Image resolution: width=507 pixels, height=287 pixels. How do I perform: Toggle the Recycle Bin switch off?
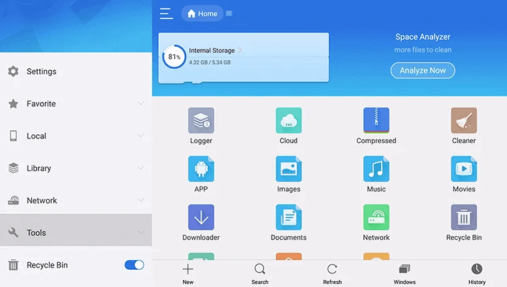click(134, 265)
